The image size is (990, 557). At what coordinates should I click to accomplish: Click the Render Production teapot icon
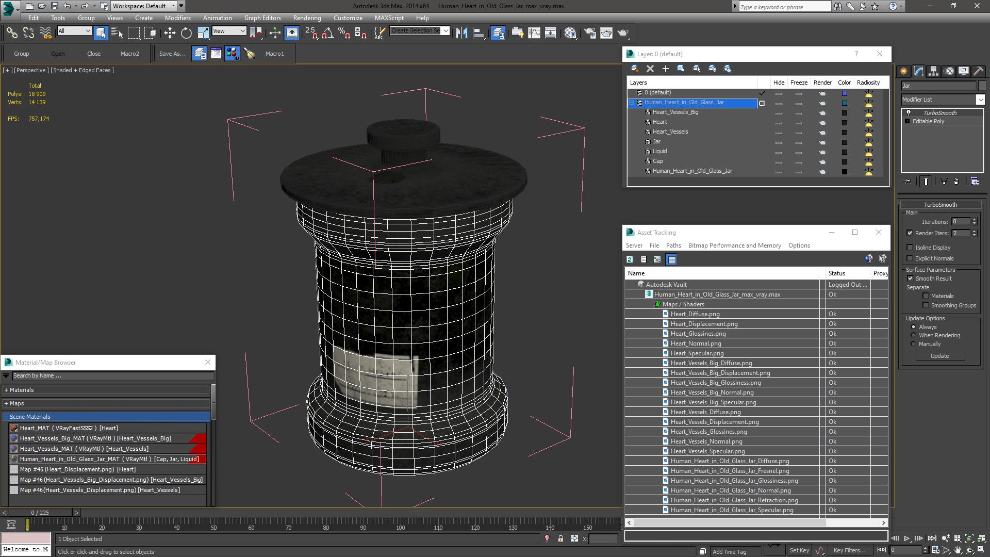click(x=623, y=33)
